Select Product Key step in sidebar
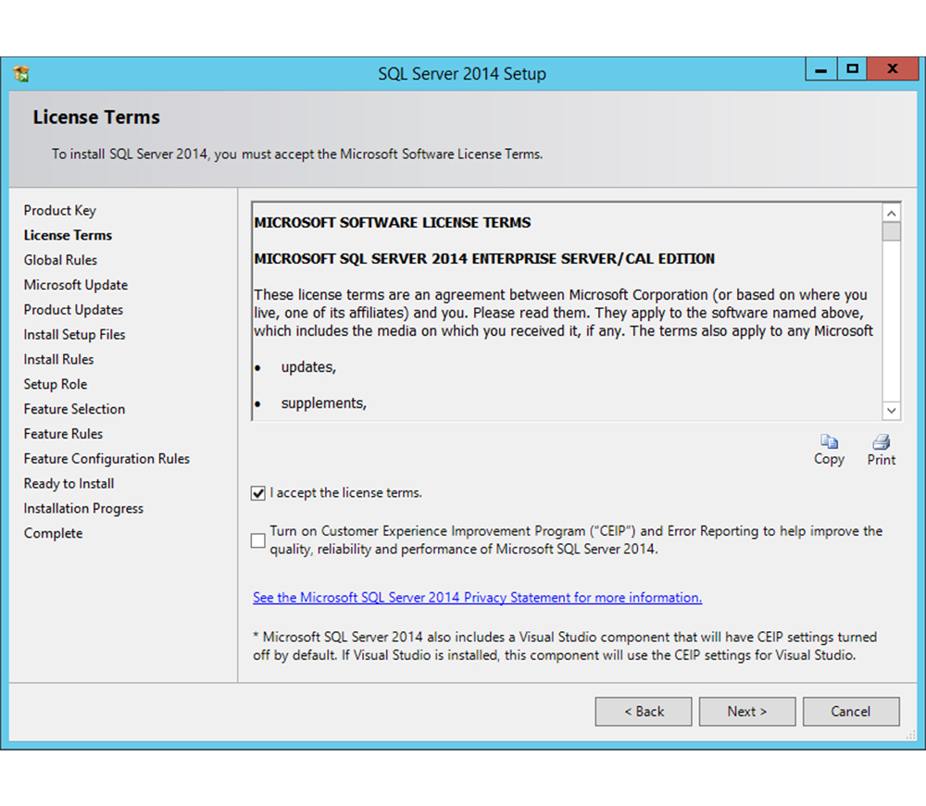 tap(60, 211)
